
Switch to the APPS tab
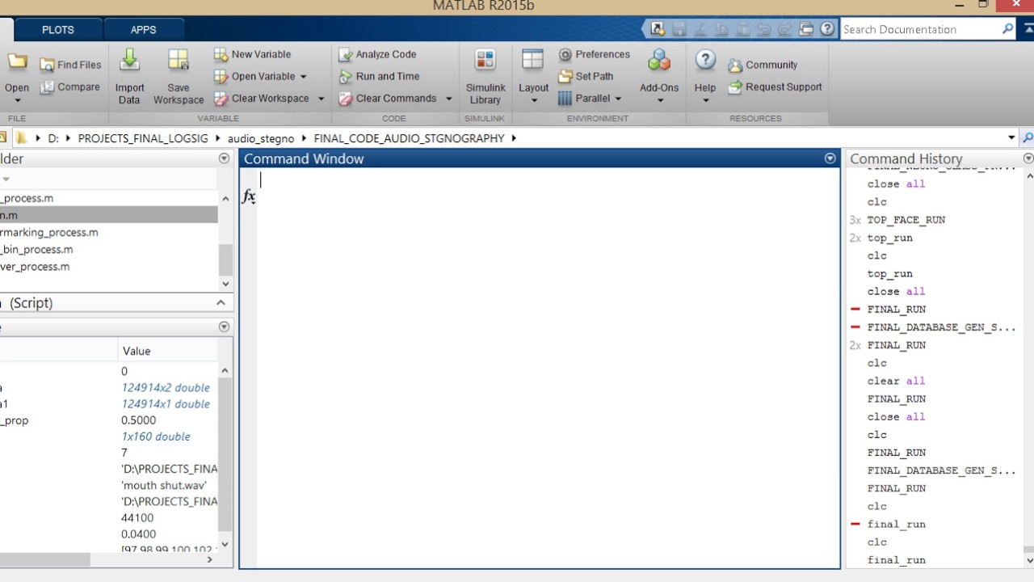point(144,29)
